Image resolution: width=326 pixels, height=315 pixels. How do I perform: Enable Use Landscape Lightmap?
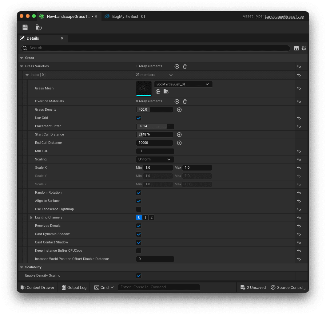click(138, 209)
